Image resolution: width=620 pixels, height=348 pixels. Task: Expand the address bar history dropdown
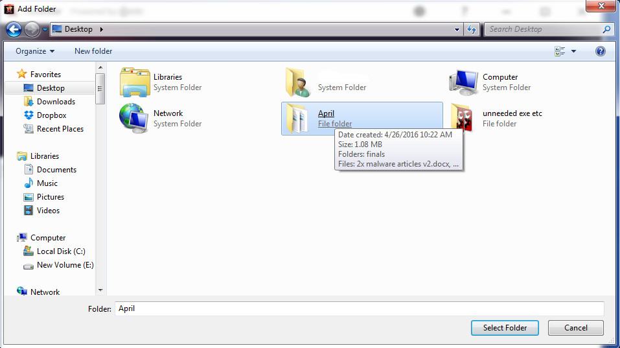pos(457,29)
